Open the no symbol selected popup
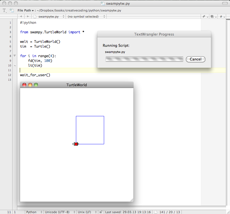The image size is (230, 214). 86,17
